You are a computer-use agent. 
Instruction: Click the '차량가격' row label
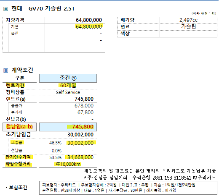15,20
